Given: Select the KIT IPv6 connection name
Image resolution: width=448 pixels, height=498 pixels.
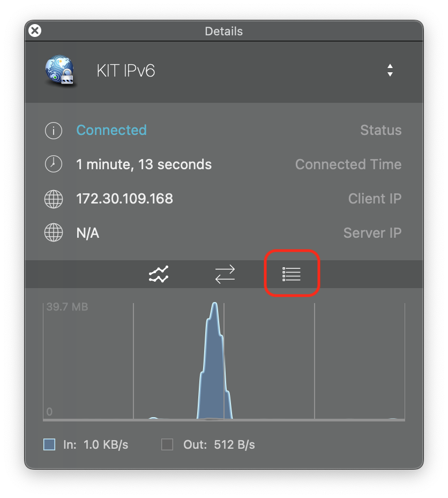Looking at the screenshot, I should pyautogui.click(x=126, y=71).
